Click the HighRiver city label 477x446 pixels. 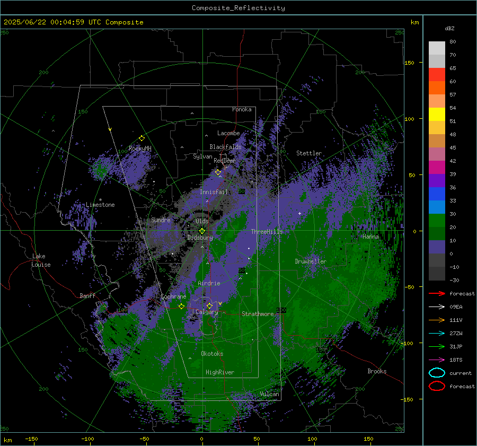tap(220, 372)
